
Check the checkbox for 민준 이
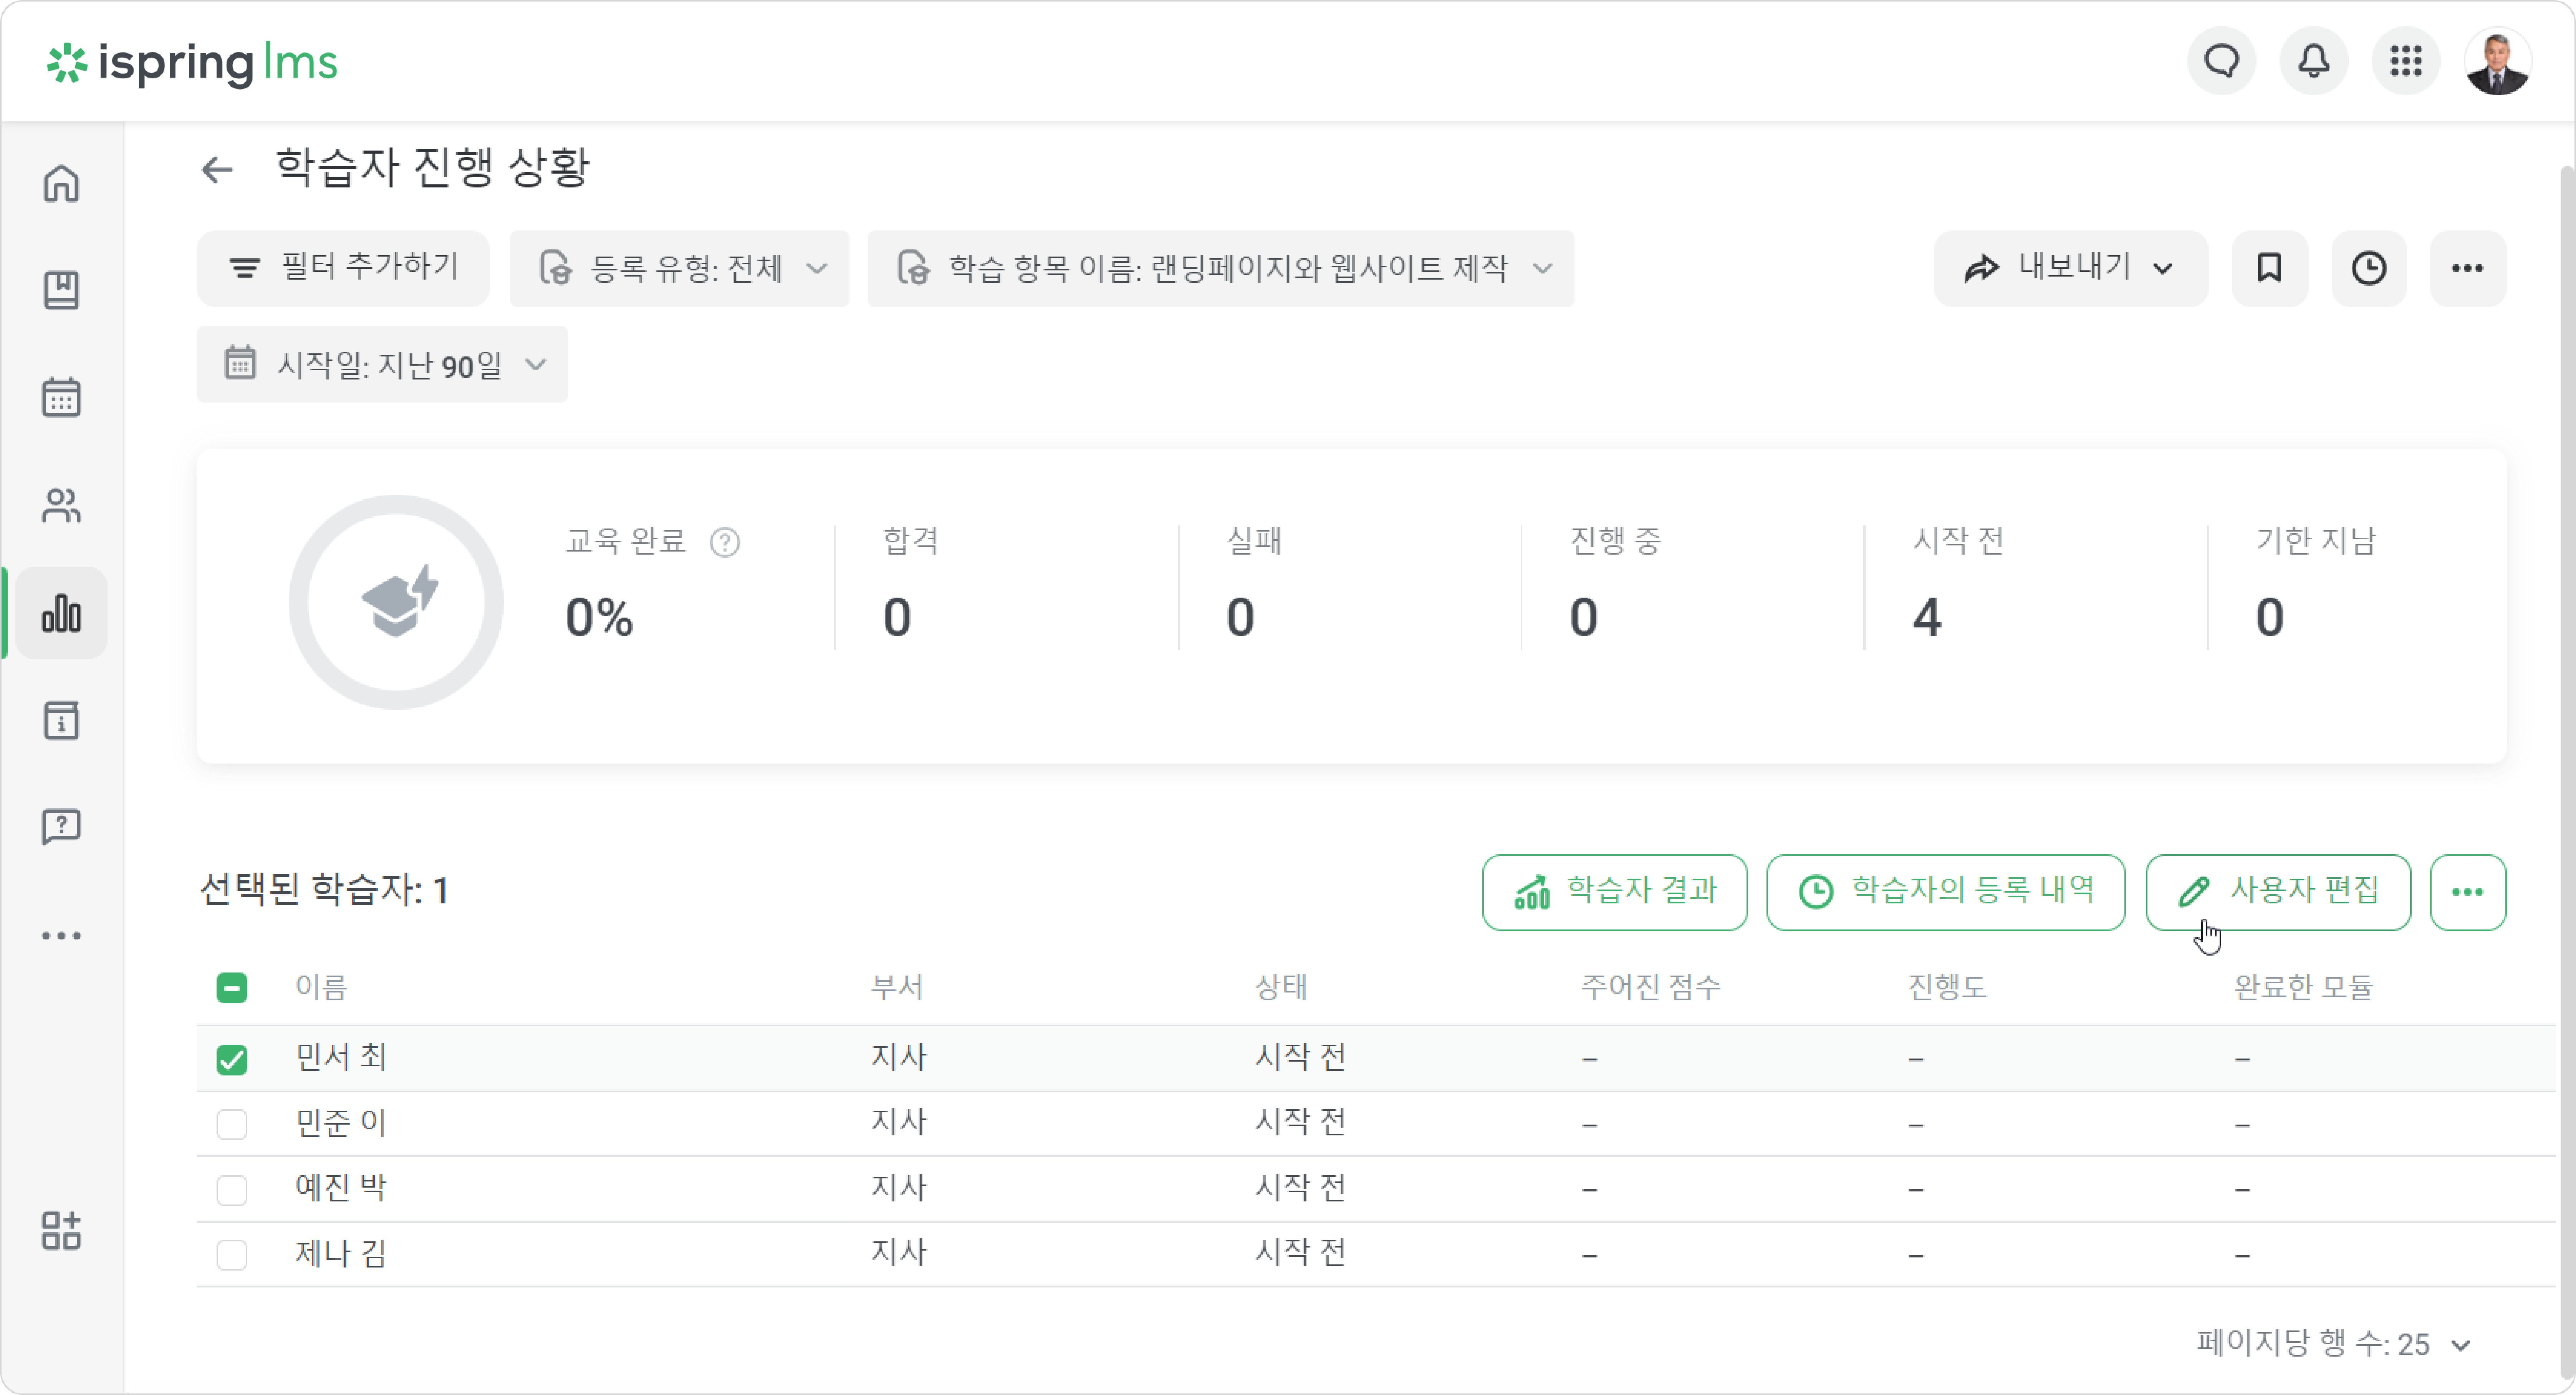[x=231, y=1124]
